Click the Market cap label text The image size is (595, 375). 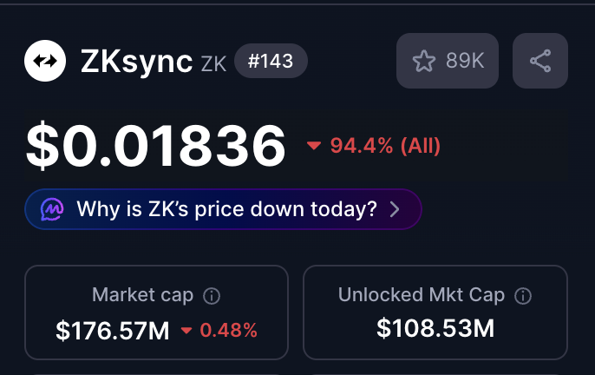point(142,296)
